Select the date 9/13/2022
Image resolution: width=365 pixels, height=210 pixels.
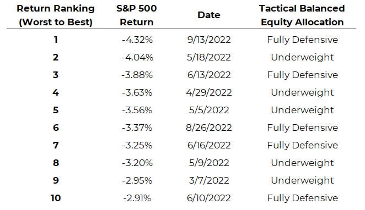pos(209,40)
